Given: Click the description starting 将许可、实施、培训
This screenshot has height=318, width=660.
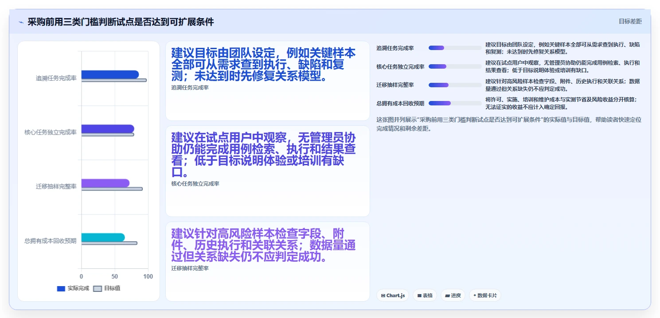Looking at the screenshot, I should (x=561, y=103).
